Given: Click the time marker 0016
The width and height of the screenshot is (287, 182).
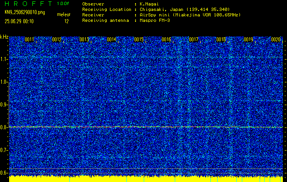Looking at the screenshot, I should (166, 40).
